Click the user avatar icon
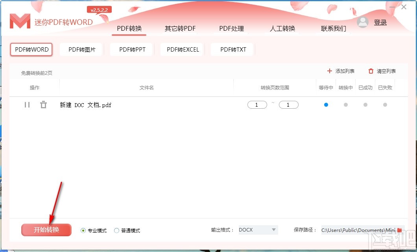The height and width of the screenshot is (252, 417). 363,22
